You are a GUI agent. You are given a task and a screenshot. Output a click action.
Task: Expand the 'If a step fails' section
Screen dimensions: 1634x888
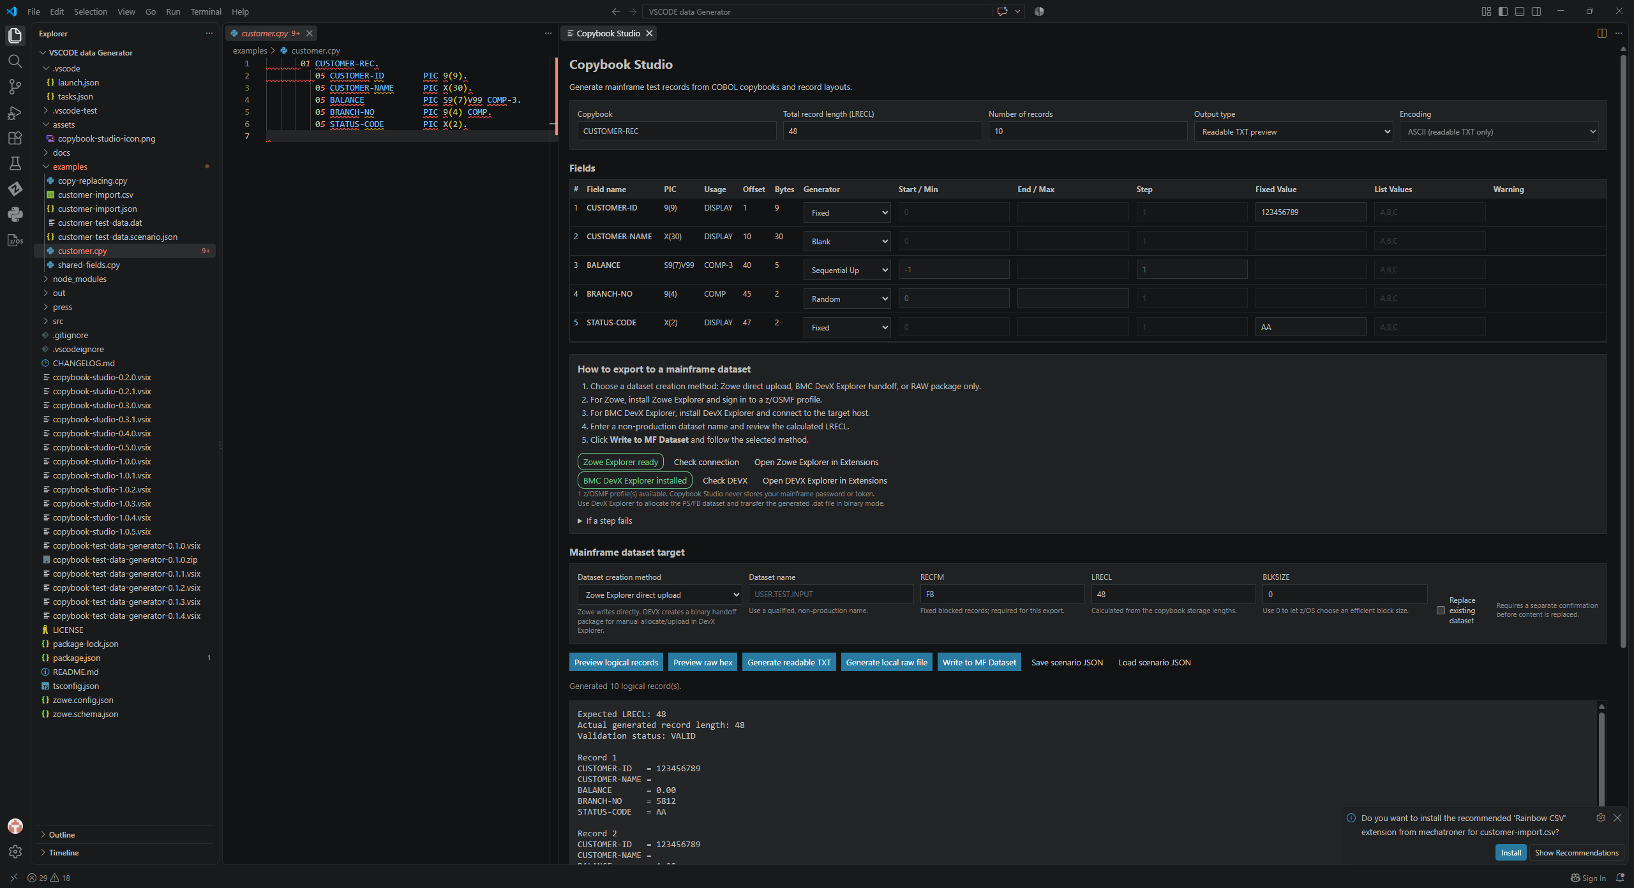tap(605, 521)
